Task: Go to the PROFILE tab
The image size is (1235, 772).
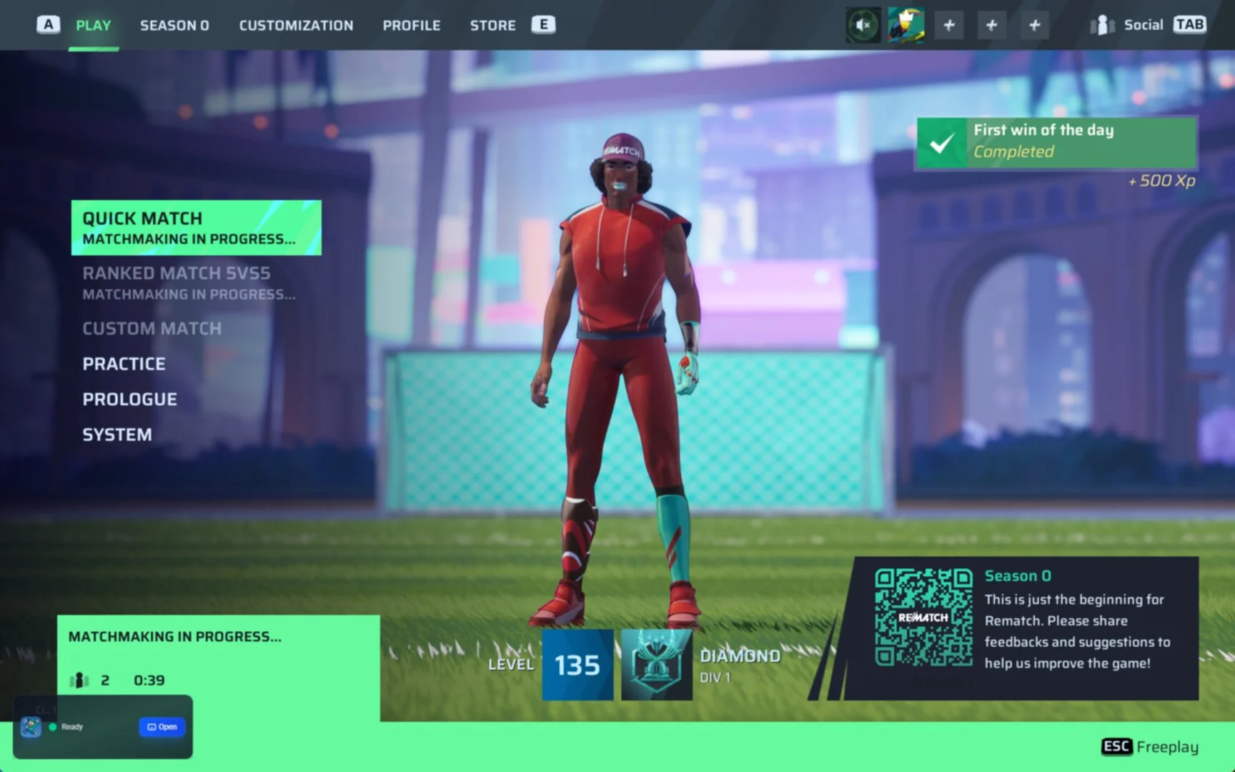Action: click(x=412, y=26)
